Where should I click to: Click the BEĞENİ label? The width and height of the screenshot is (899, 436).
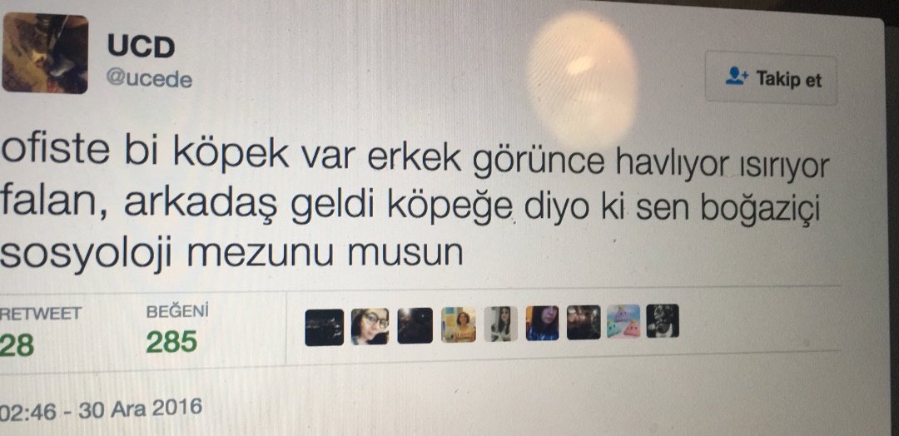point(177,312)
